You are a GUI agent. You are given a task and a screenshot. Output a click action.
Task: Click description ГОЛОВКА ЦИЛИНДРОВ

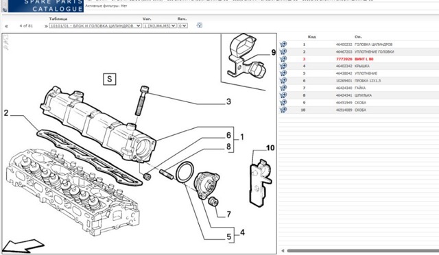pos(373,45)
